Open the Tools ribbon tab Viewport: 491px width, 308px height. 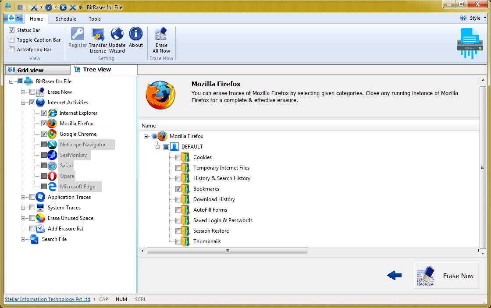point(95,19)
